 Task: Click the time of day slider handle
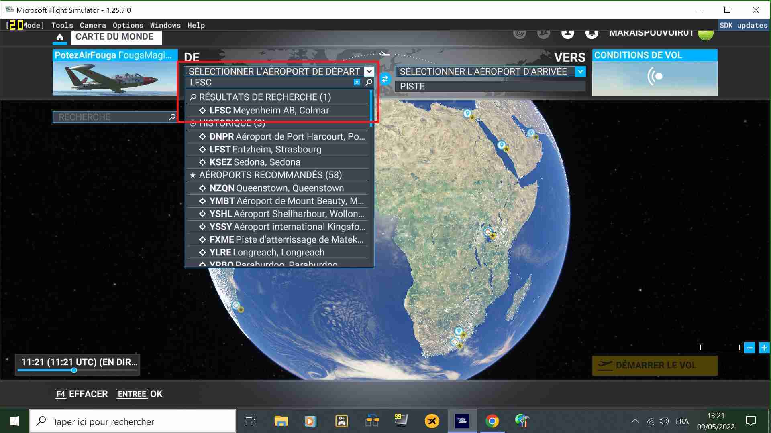click(x=74, y=370)
